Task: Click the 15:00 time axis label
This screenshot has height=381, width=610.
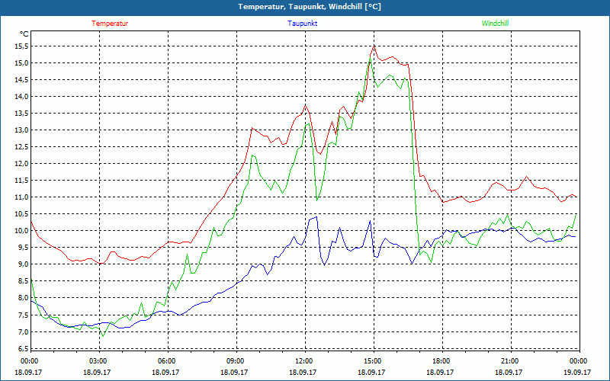Action: click(x=372, y=361)
